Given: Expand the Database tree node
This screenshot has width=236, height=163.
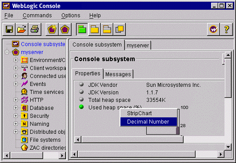Looking at the screenshot, I should point(16,108).
